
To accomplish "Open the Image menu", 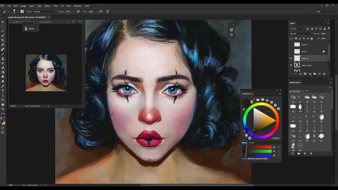I will coord(23,6).
